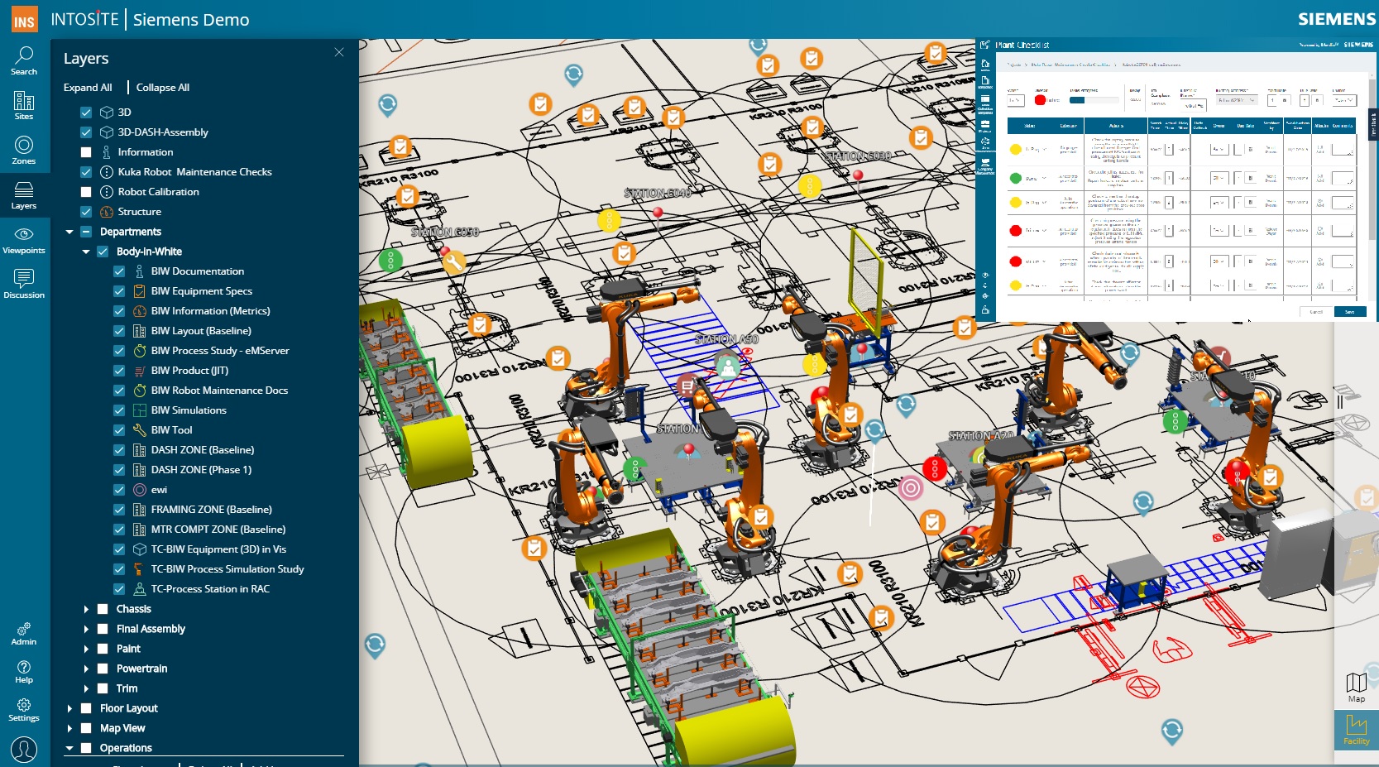This screenshot has width=1379, height=767.
Task: Click the BIW Equipment Specs clipboard icon
Action: pos(140,290)
